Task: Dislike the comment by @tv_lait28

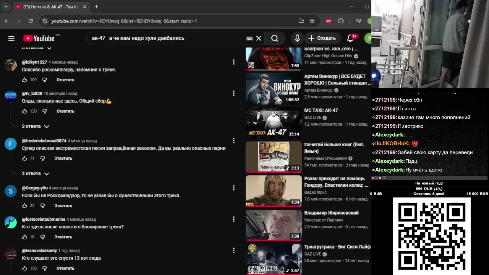Action: [x=45, y=111]
